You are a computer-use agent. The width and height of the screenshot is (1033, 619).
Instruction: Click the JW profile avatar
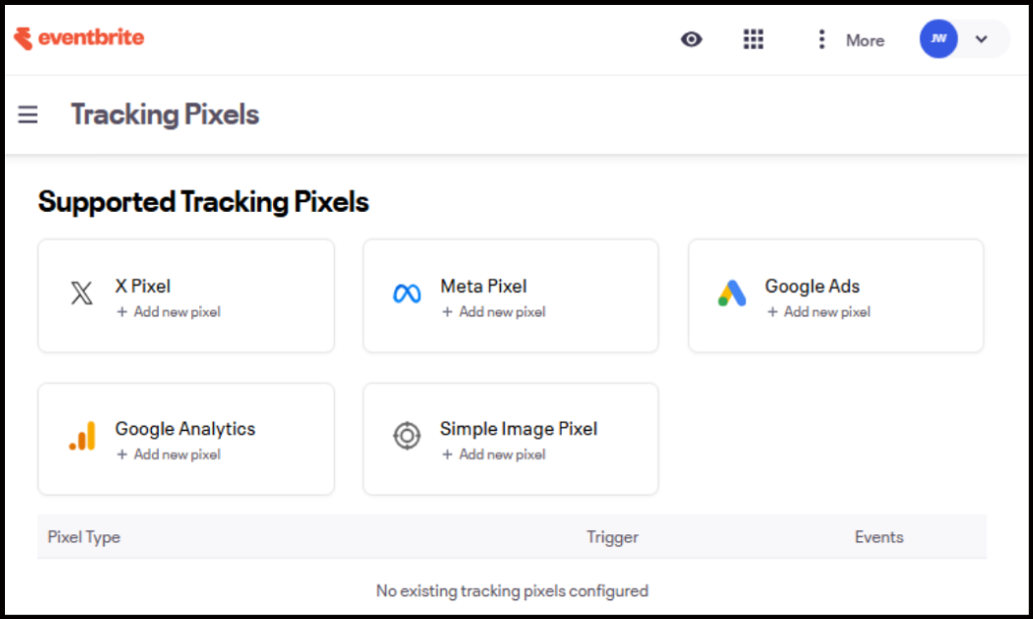click(938, 39)
